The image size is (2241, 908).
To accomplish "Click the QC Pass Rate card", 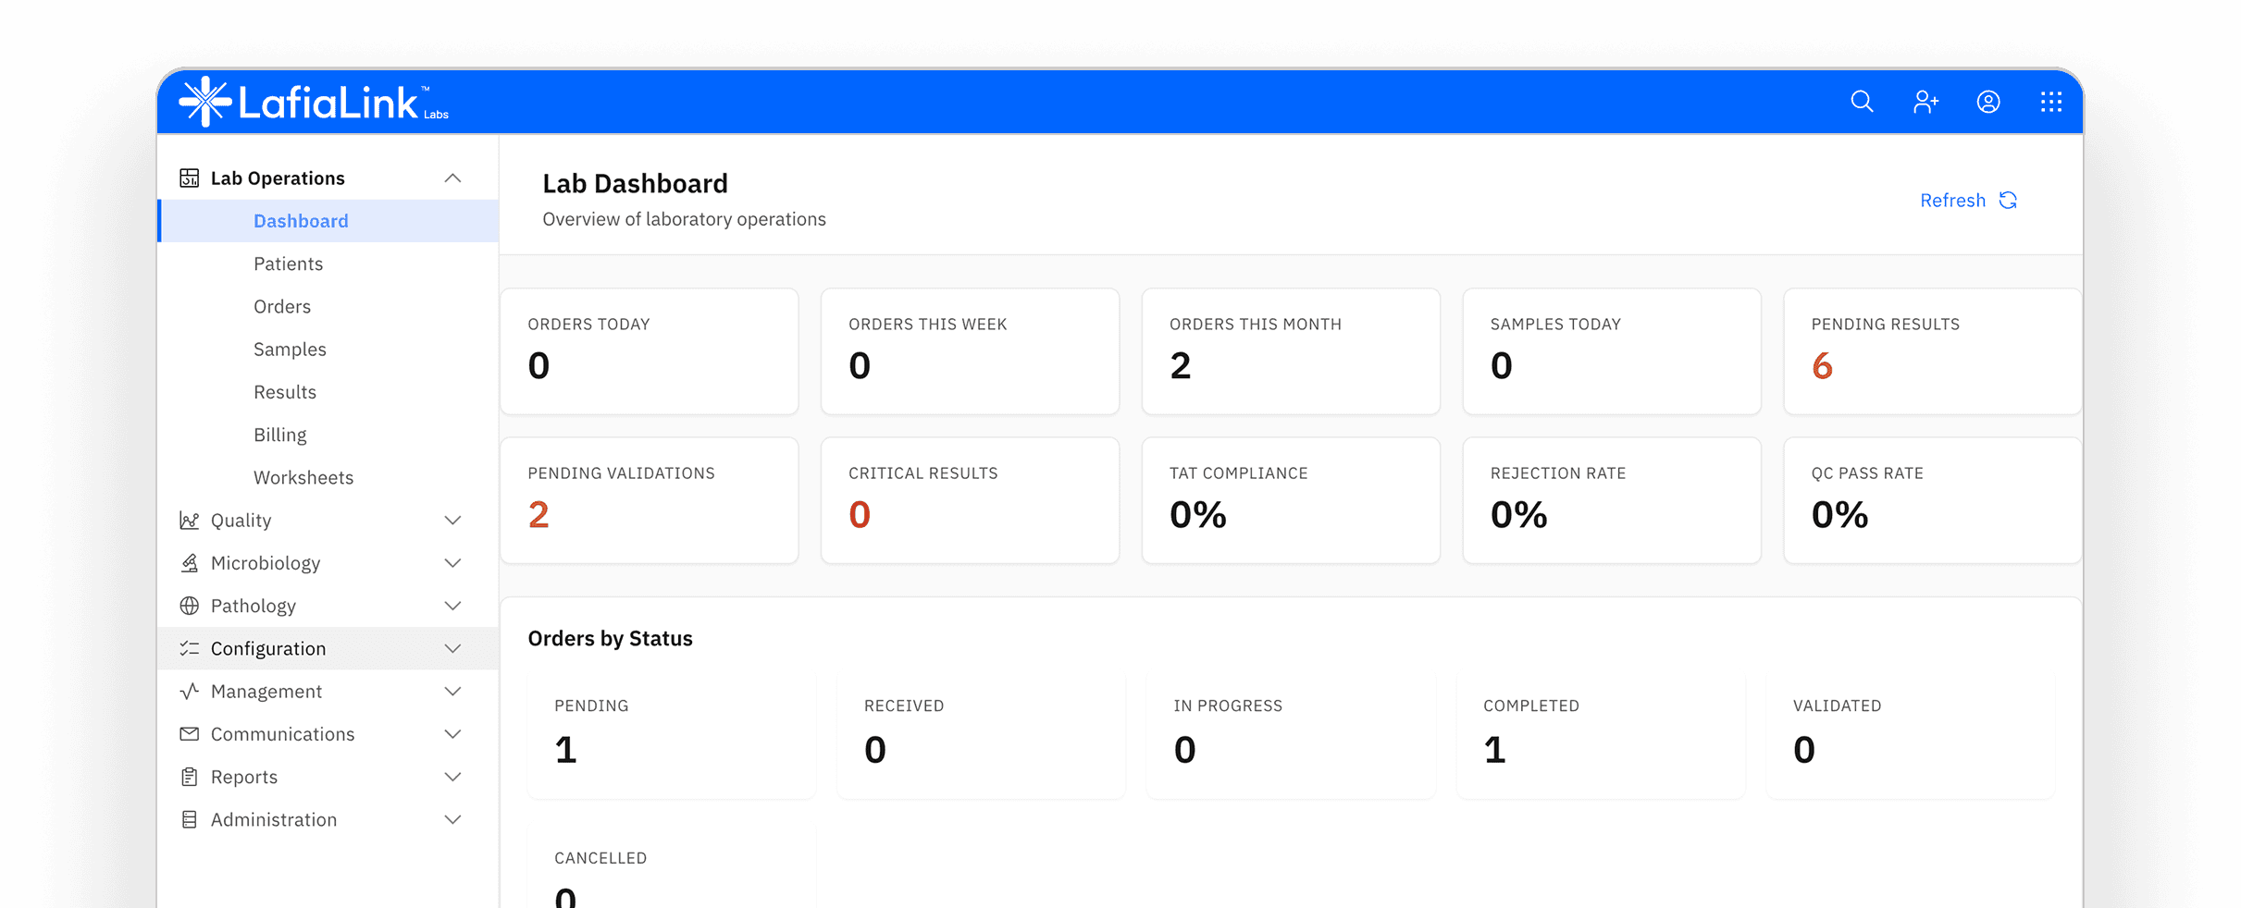I will tap(1933, 500).
